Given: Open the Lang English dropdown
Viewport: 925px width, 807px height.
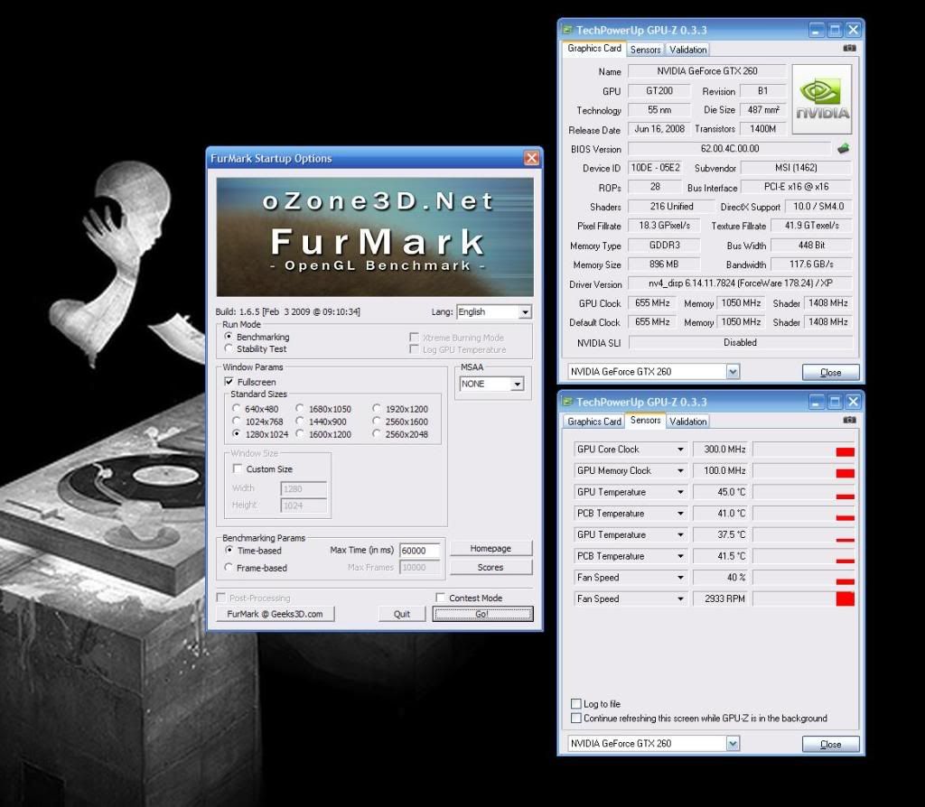Looking at the screenshot, I should [x=525, y=311].
